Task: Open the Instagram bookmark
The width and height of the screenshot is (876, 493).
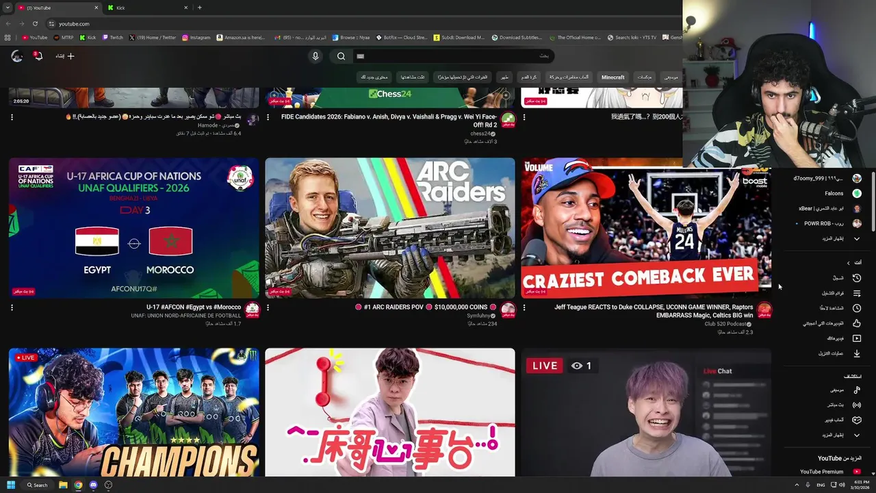Action: click(196, 38)
